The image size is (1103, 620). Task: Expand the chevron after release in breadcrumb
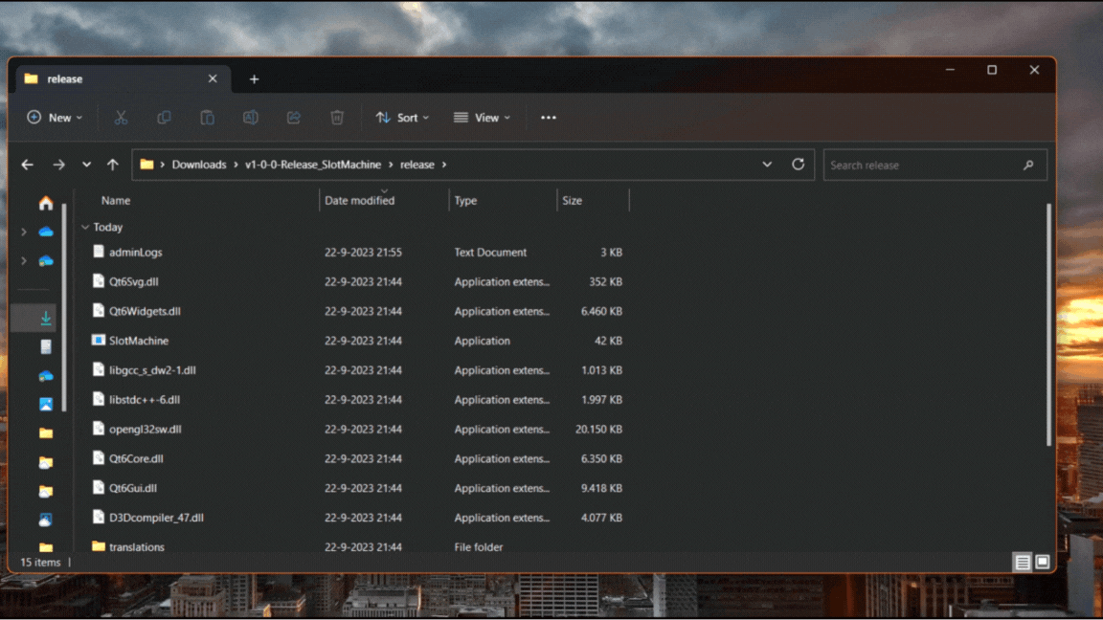pyautogui.click(x=444, y=165)
